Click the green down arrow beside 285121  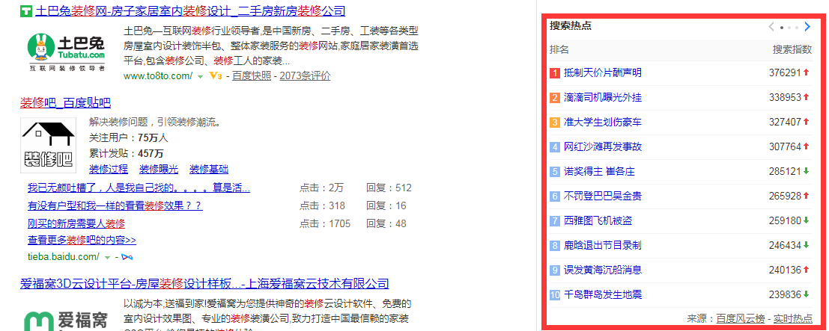[x=807, y=171]
